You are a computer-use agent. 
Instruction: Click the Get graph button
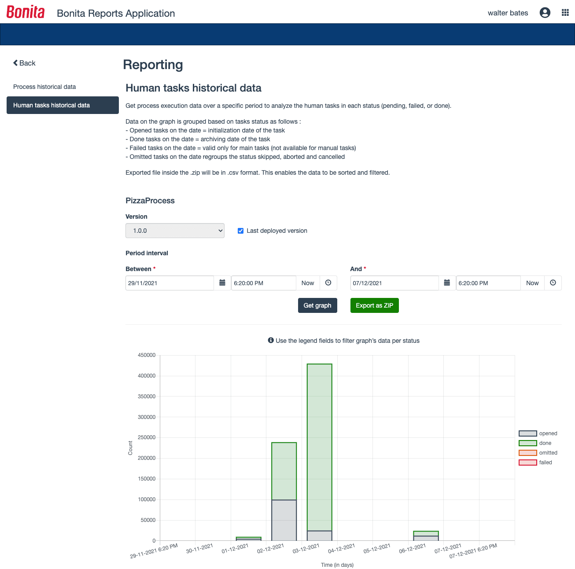[317, 305]
